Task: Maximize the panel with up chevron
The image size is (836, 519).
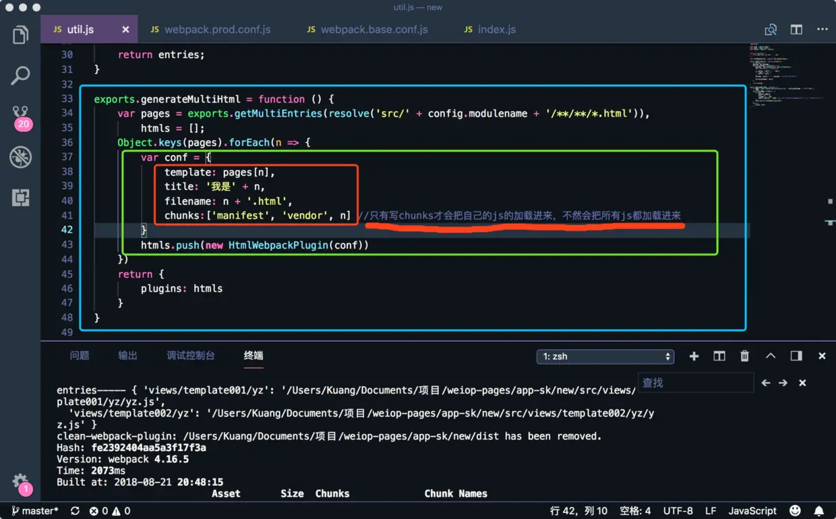Action: 771,356
